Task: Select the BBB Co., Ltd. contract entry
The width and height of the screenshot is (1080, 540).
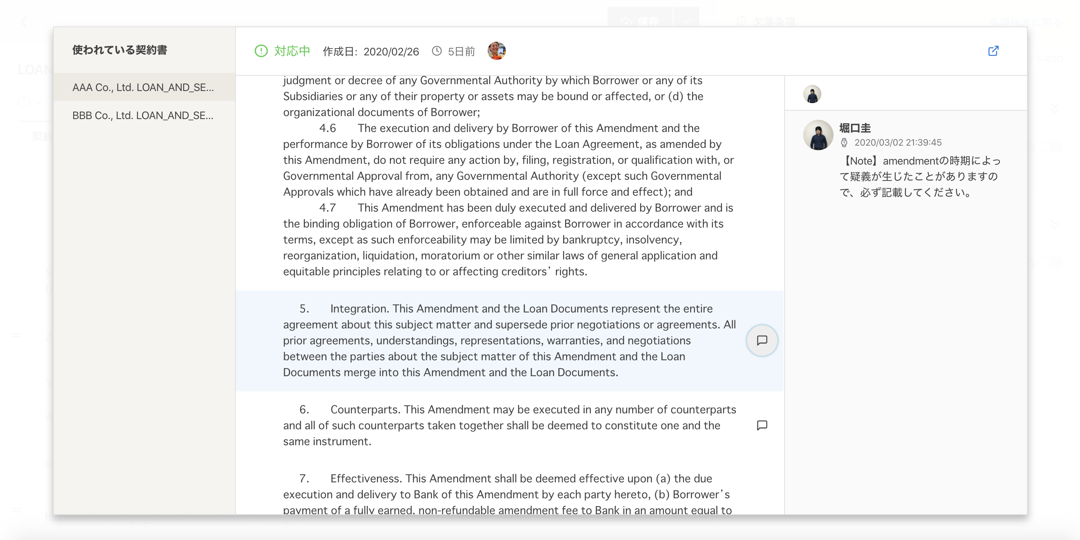Action: tap(143, 115)
